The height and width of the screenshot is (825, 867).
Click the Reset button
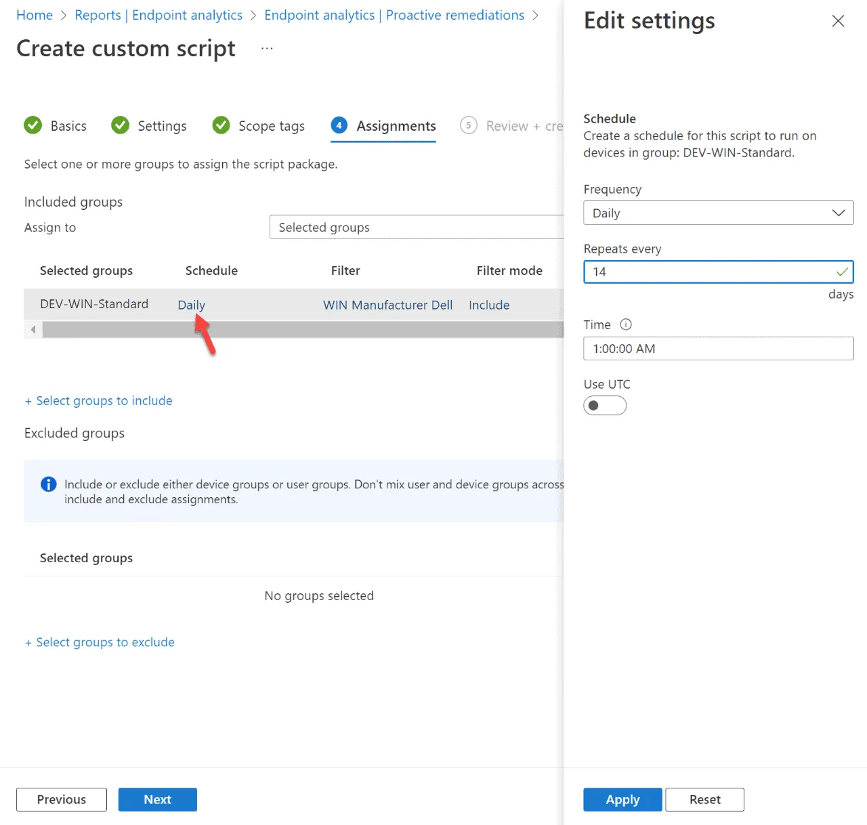705,799
